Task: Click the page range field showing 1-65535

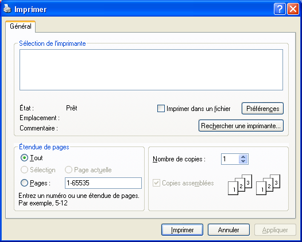Action: [103, 183]
